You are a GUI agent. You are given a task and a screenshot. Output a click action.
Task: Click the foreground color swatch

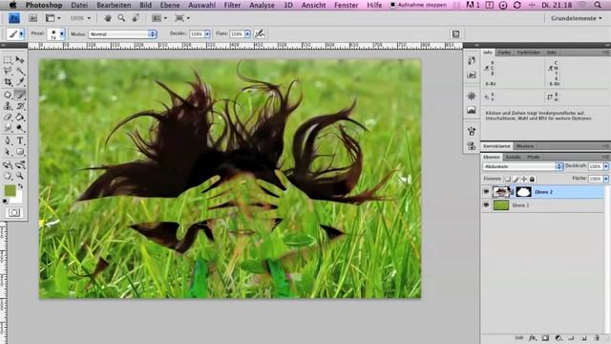(x=10, y=190)
